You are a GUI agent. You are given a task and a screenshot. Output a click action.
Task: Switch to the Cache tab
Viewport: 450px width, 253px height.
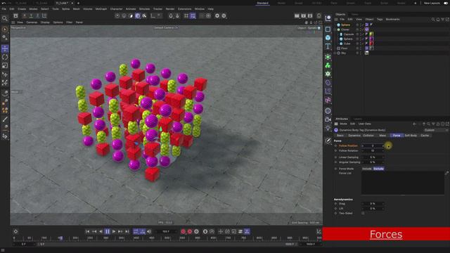pyautogui.click(x=425, y=136)
